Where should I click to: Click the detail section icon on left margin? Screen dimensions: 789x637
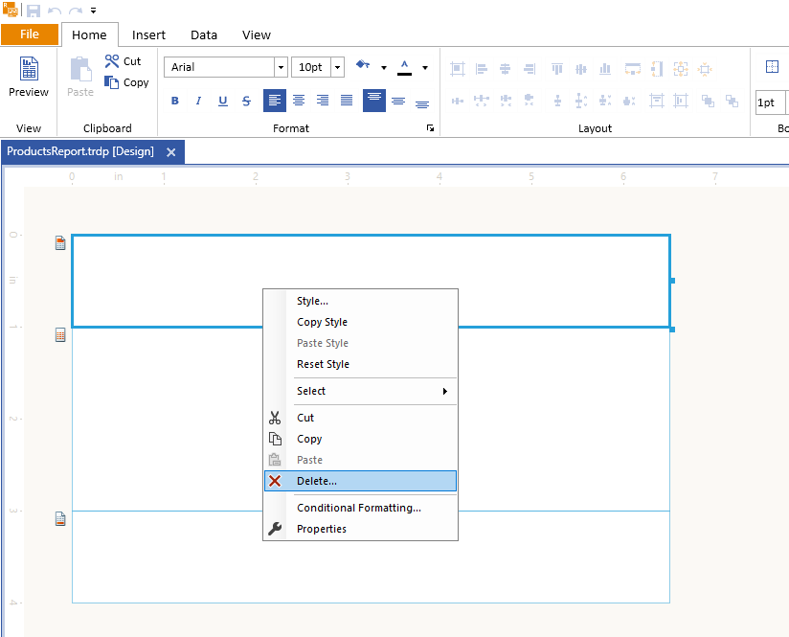[x=60, y=335]
